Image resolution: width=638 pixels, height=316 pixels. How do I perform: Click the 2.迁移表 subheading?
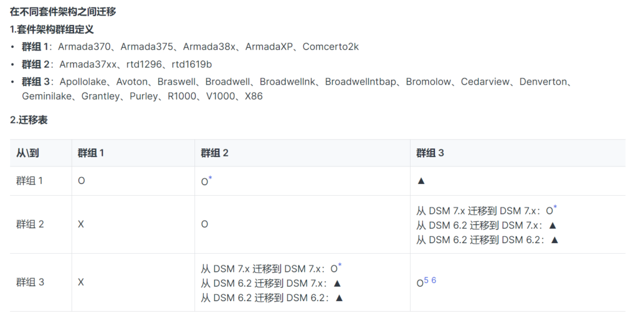pyautogui.click(x=29, y=120)
